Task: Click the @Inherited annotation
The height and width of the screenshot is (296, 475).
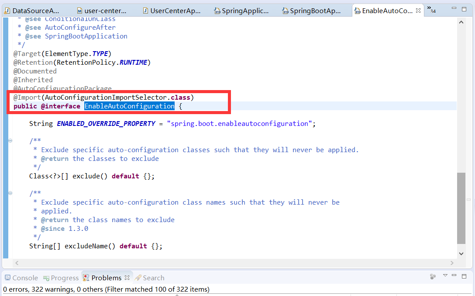Action: [x=33, y=80]
